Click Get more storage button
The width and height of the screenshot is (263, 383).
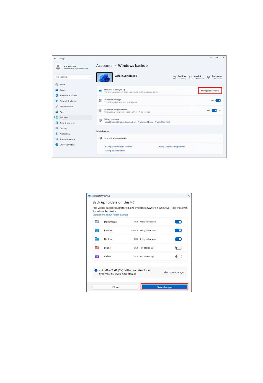click(x=174, y=272)
